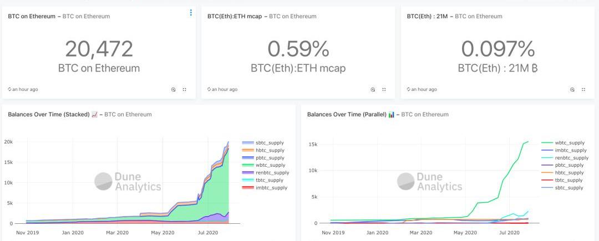Click the 'Balances Over Time (Parallel)' chart title

[347, 114]
